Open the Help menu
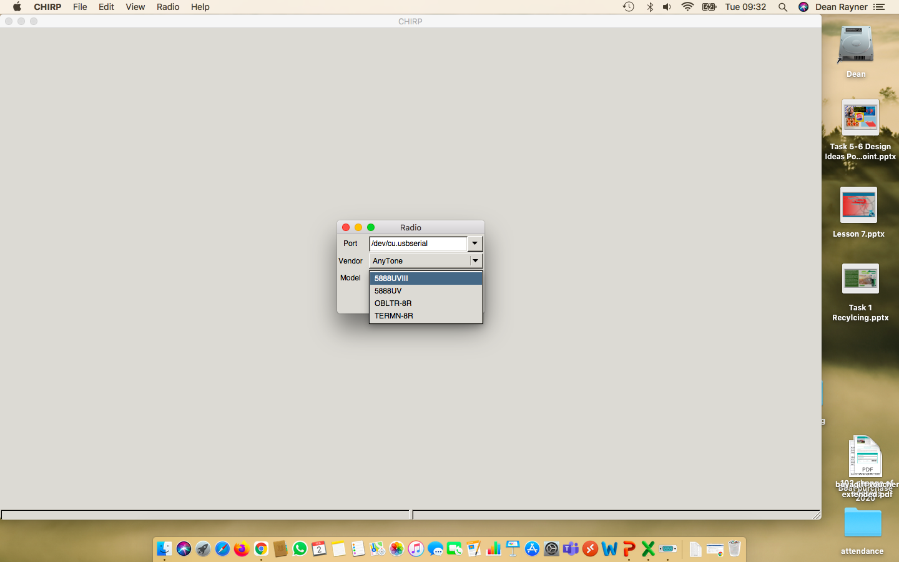 200,7
